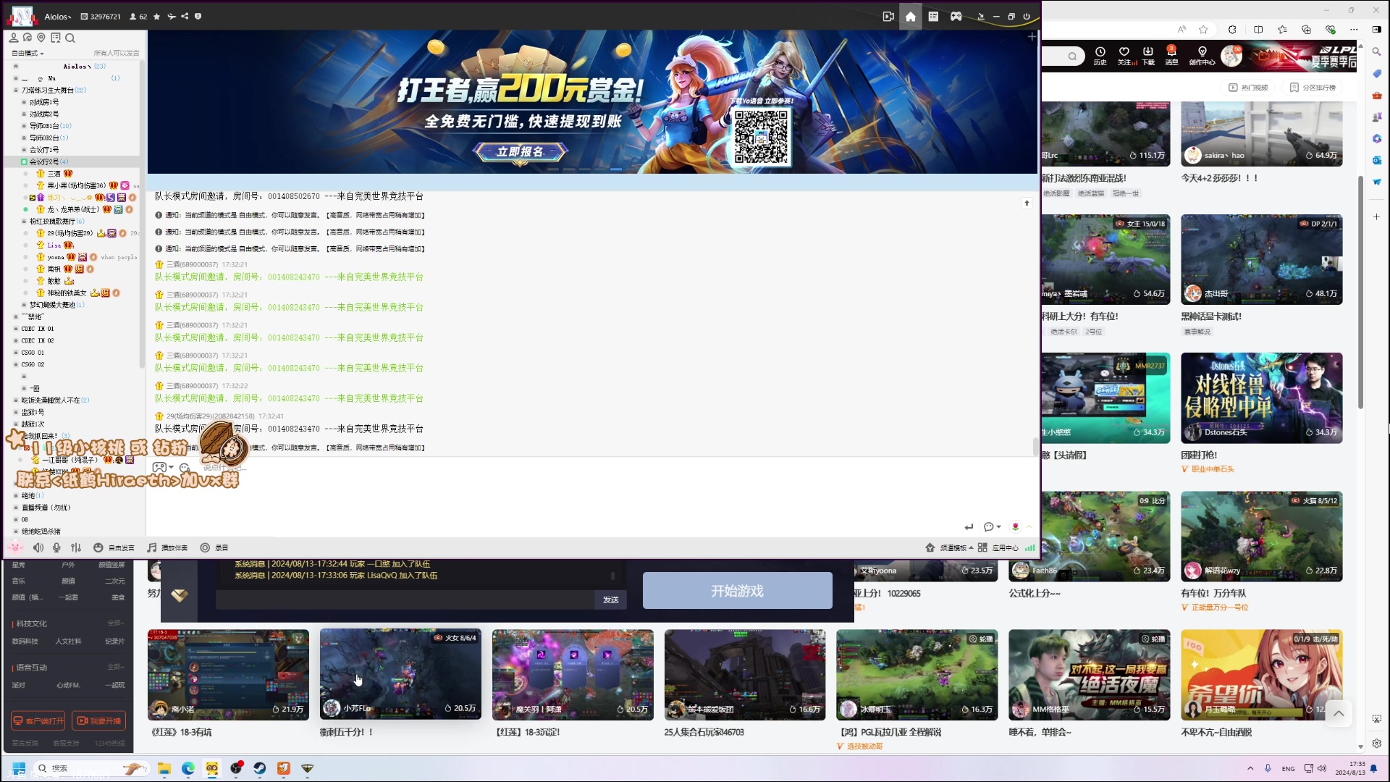
Task: Go to the home icon in title bar
Action: pos(911,16)
